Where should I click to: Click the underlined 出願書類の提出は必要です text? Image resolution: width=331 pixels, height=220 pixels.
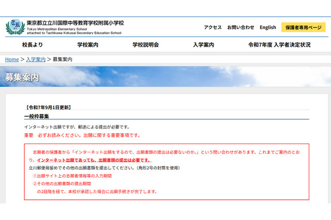122,161
